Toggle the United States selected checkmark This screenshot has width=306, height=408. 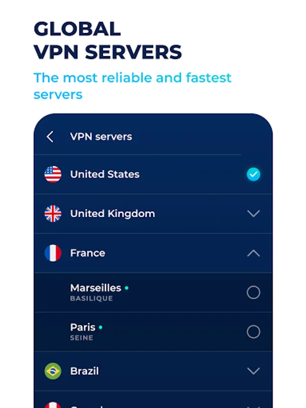(x=253, y=175)
